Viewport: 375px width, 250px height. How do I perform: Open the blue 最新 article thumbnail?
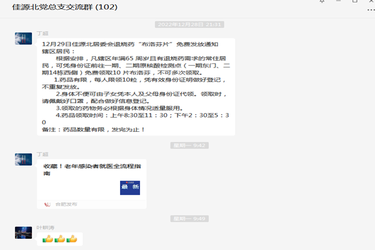[130, 187]
